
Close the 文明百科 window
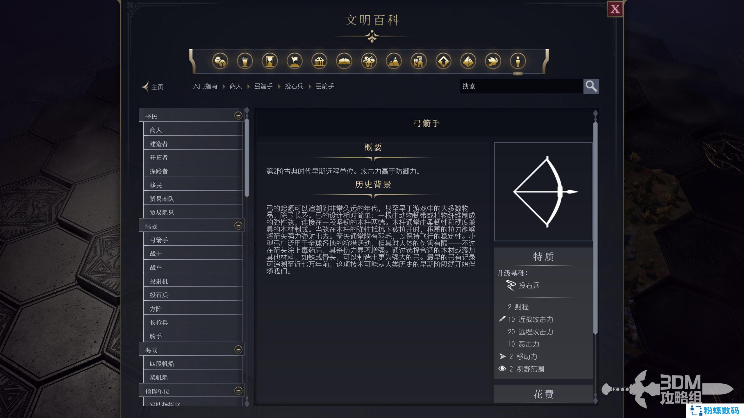click(615, 9)
